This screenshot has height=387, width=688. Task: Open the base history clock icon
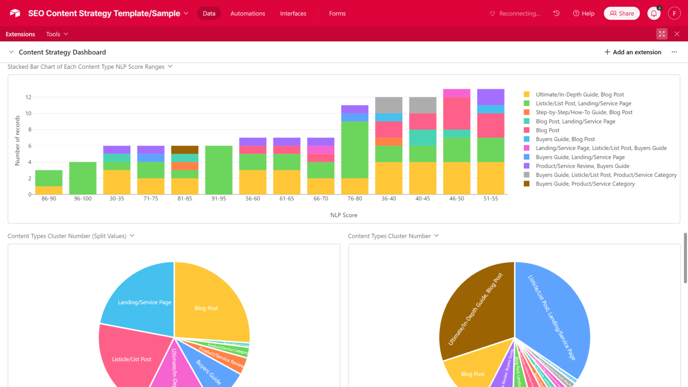click(556, 13)
